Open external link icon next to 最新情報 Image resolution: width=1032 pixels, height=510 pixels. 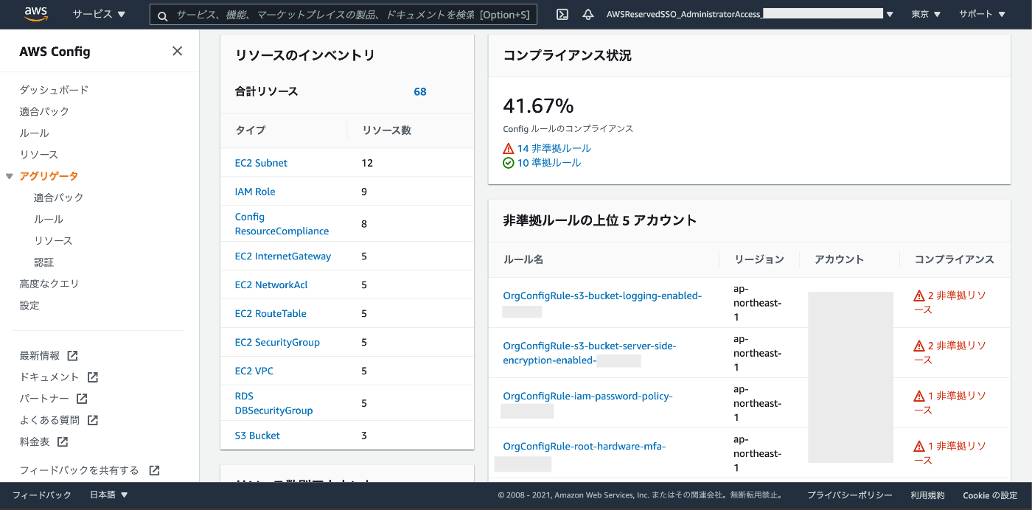click(72, 355)
